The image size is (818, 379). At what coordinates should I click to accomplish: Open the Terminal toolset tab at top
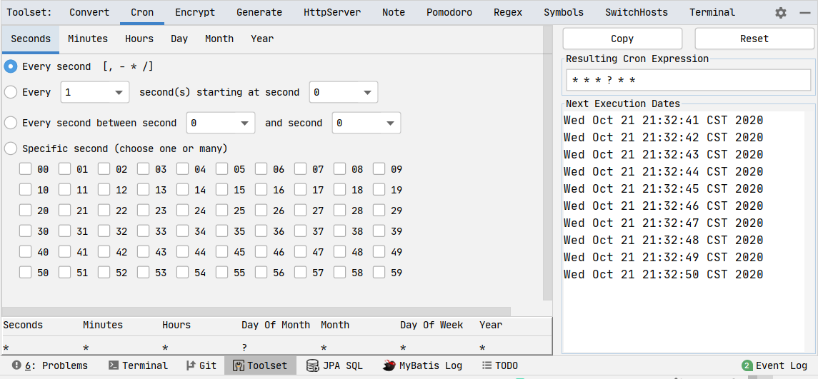pos(712,13)
